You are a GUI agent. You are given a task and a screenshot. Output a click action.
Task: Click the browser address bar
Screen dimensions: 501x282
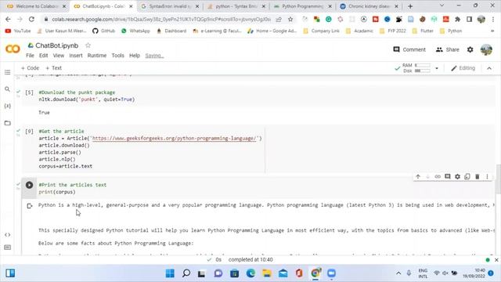[x=161, y=19]
